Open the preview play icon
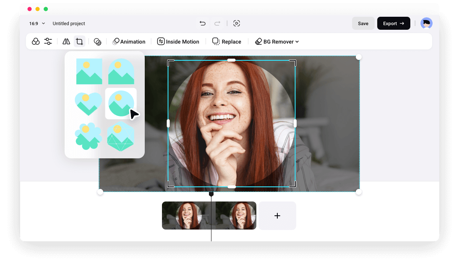Screen dimensions: 459x266 (x=237, y=23)
